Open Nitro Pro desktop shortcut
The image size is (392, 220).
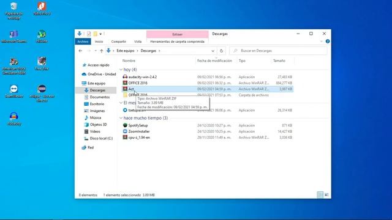42,9
